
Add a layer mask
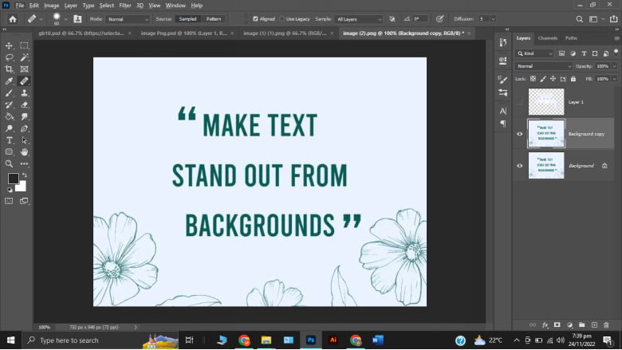pyautogui.click(x=557, y=325)
